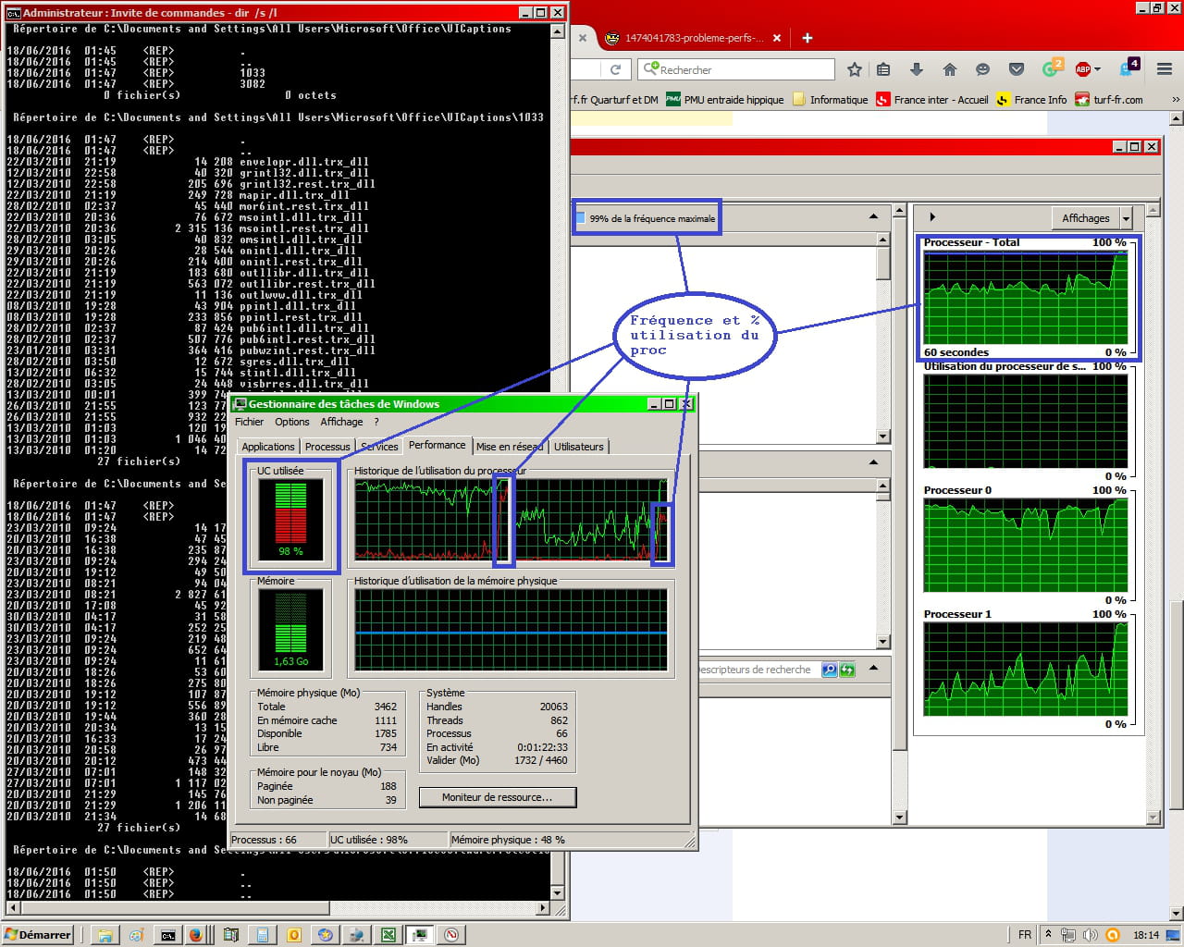
Task: Open the ? help menu in Task Manager
Action: tap(376, 422)
